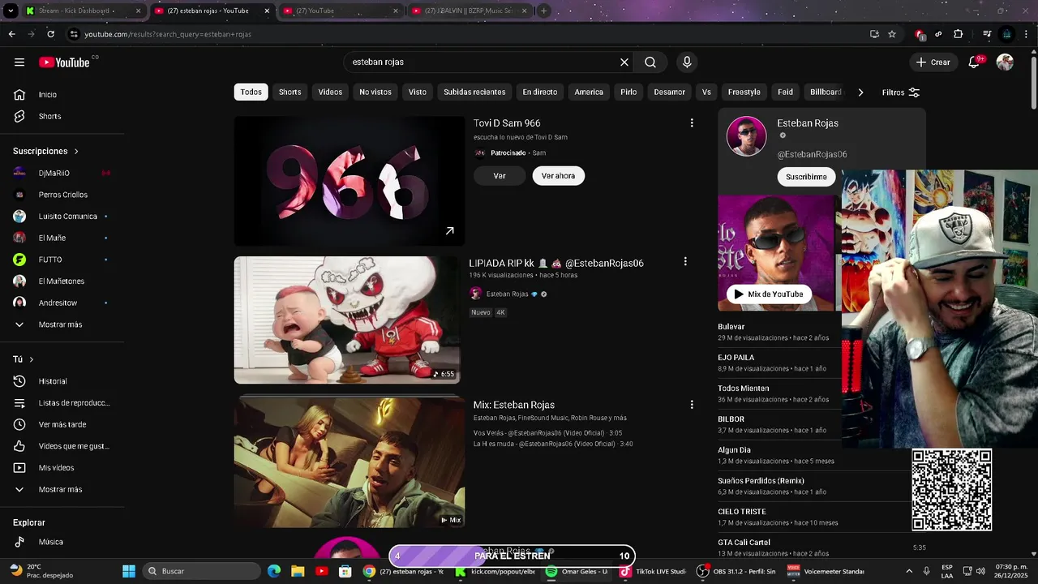Click the search magnifier button
Image resolution: width=1038 pixels, height=584 pixels.
click(x=650, y=62)
